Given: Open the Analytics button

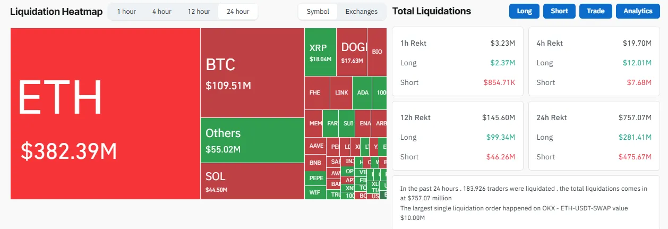Looking at the screenshot, I should (638, 11).
